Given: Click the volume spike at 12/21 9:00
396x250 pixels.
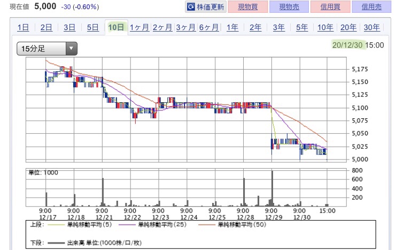Looking at the screenshot, I should (103, 192).
